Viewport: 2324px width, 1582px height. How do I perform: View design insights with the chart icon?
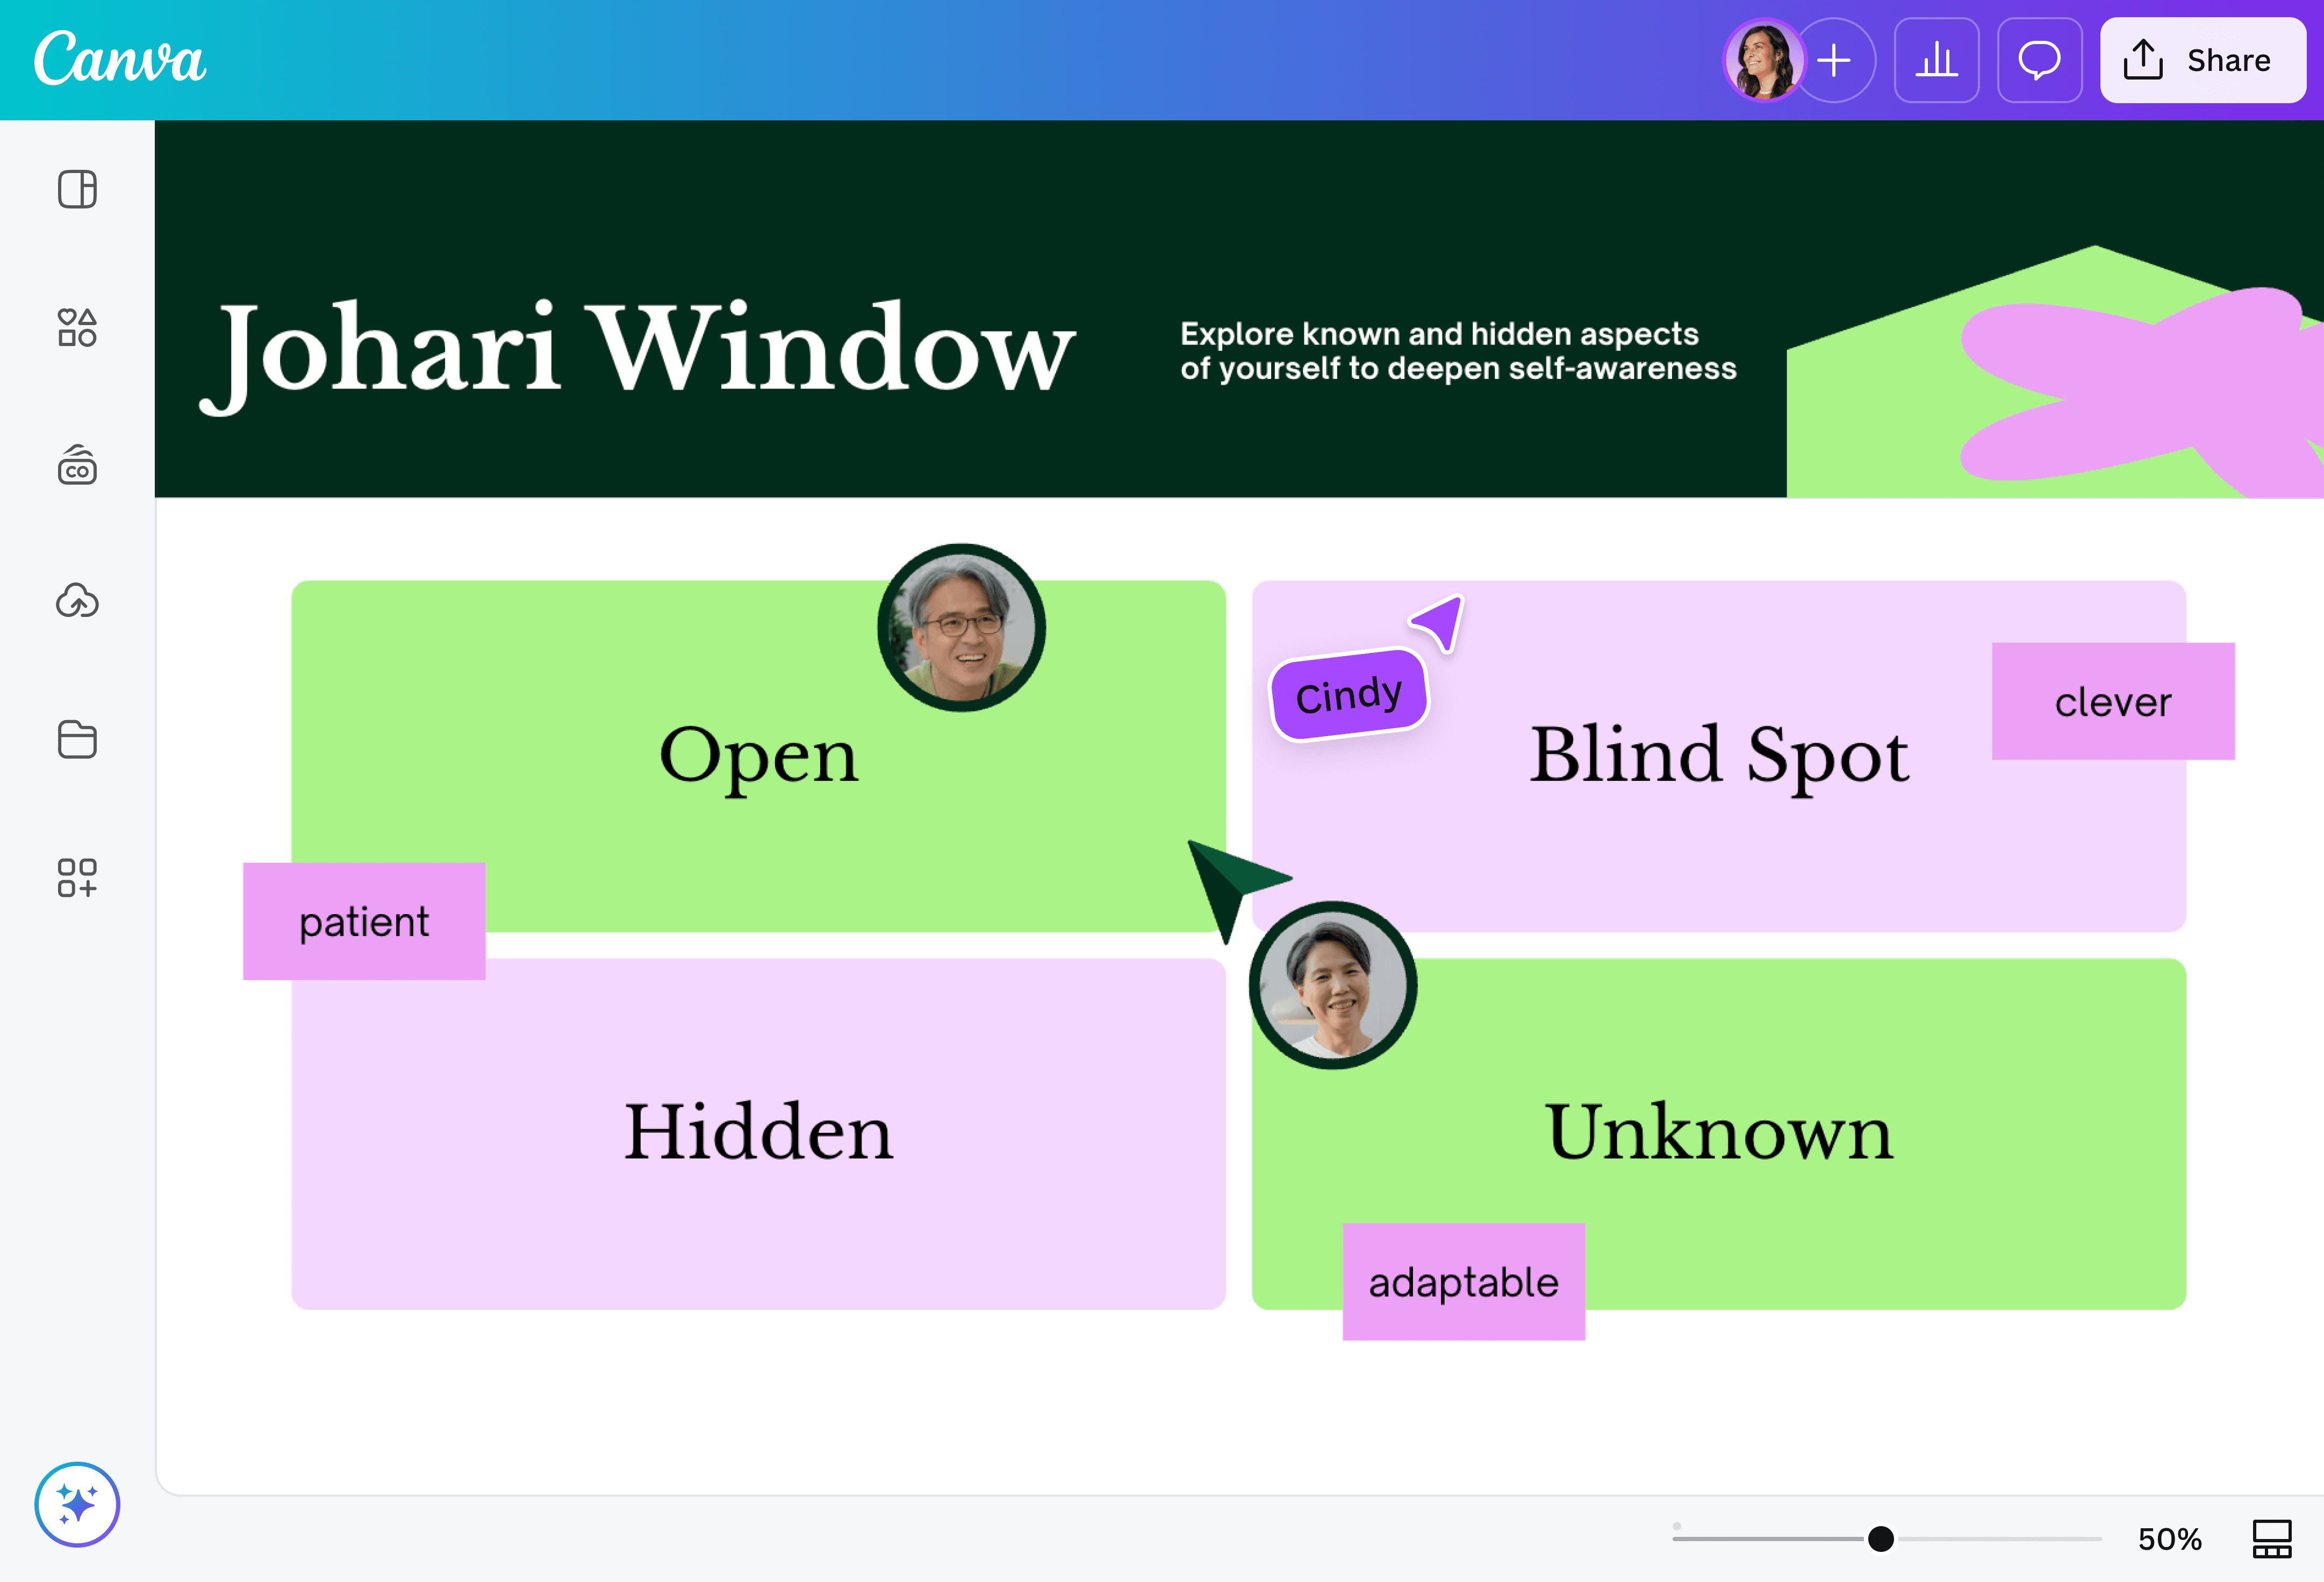[1936, 60]
